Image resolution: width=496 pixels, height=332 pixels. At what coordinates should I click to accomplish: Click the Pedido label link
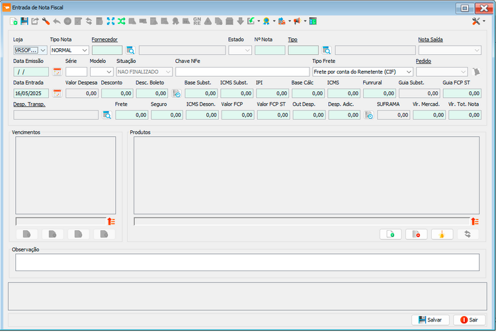423,61
